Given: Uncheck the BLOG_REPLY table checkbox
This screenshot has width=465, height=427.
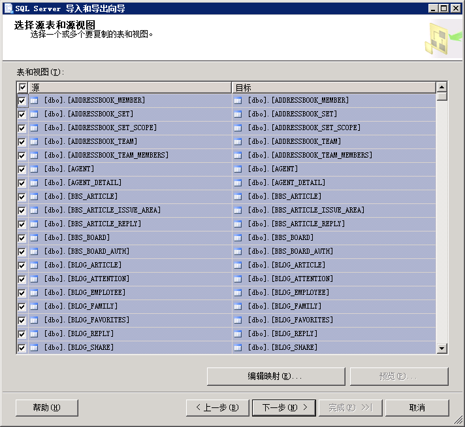Looking at the screenshot, I should [22, 334].
